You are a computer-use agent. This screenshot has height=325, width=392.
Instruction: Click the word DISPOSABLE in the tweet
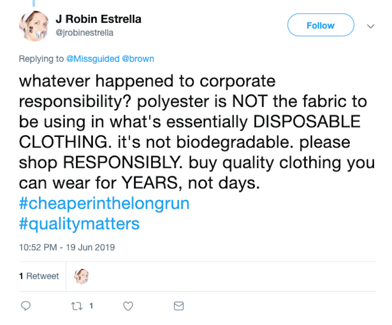307,122
